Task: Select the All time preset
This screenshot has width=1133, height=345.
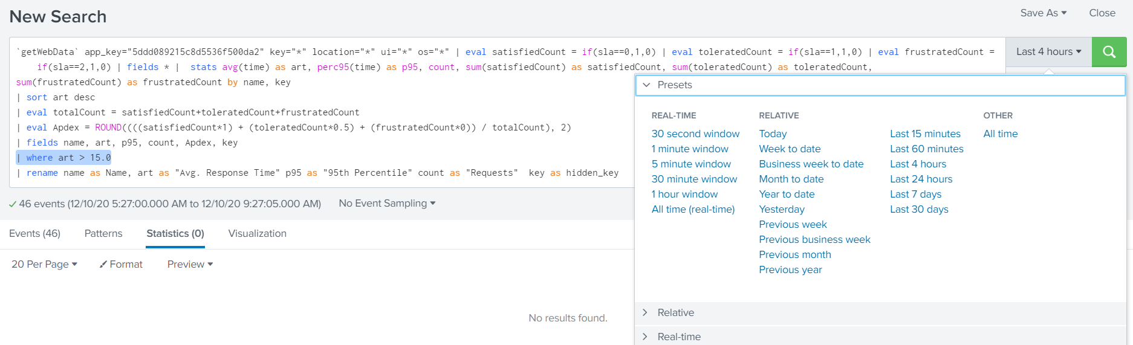Action: click(1000, 134)
